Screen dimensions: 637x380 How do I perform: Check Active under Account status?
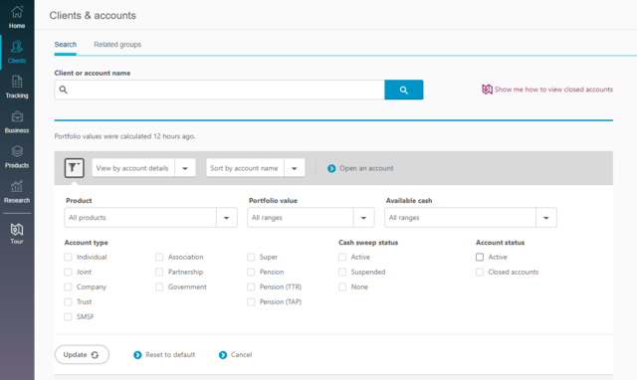coord(480,257)
